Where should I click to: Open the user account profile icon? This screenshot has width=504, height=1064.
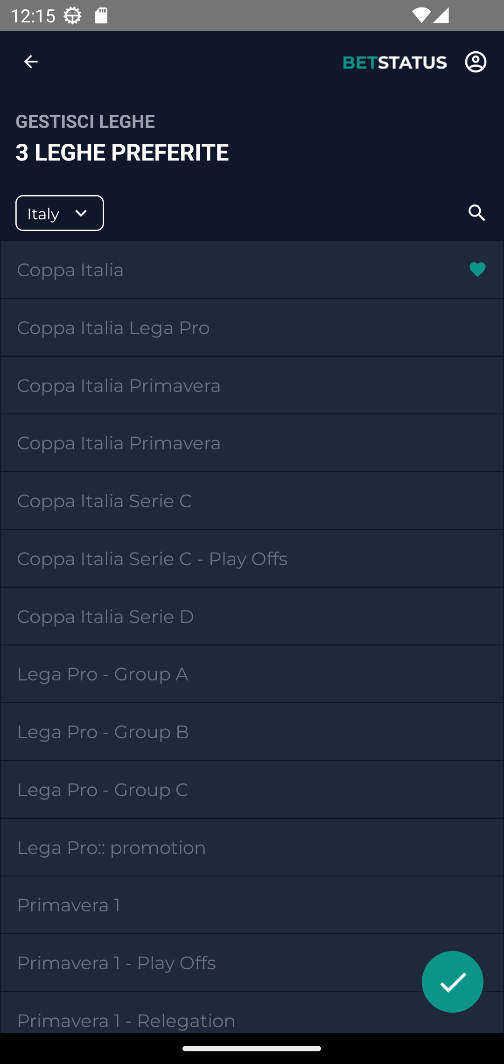point(476,62)
